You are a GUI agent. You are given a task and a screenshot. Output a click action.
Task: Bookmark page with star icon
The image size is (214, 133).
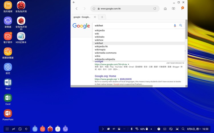click(94, 9)
